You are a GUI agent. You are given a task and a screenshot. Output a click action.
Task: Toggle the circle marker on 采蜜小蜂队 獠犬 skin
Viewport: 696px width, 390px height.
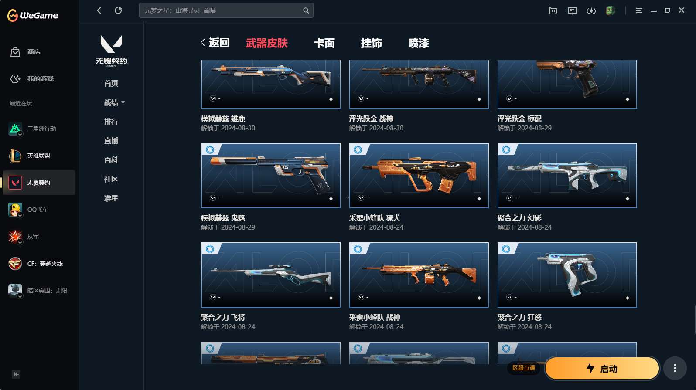coord(358,150)
